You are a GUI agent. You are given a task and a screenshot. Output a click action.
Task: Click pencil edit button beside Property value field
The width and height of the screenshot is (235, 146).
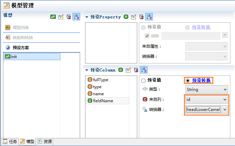point(225,35)
